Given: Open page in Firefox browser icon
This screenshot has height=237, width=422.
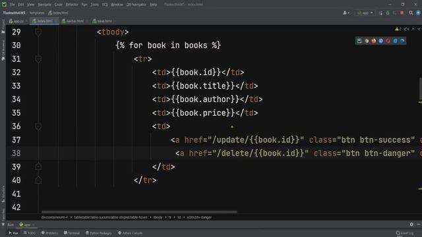Looking at the screenshot, I should [x=374, y=41].
